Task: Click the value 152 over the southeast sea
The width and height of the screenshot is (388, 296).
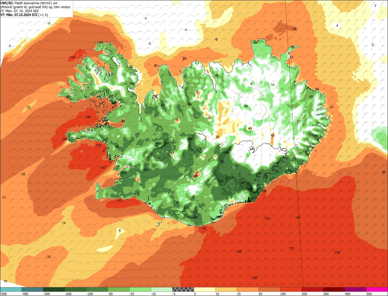Action: 267,219
